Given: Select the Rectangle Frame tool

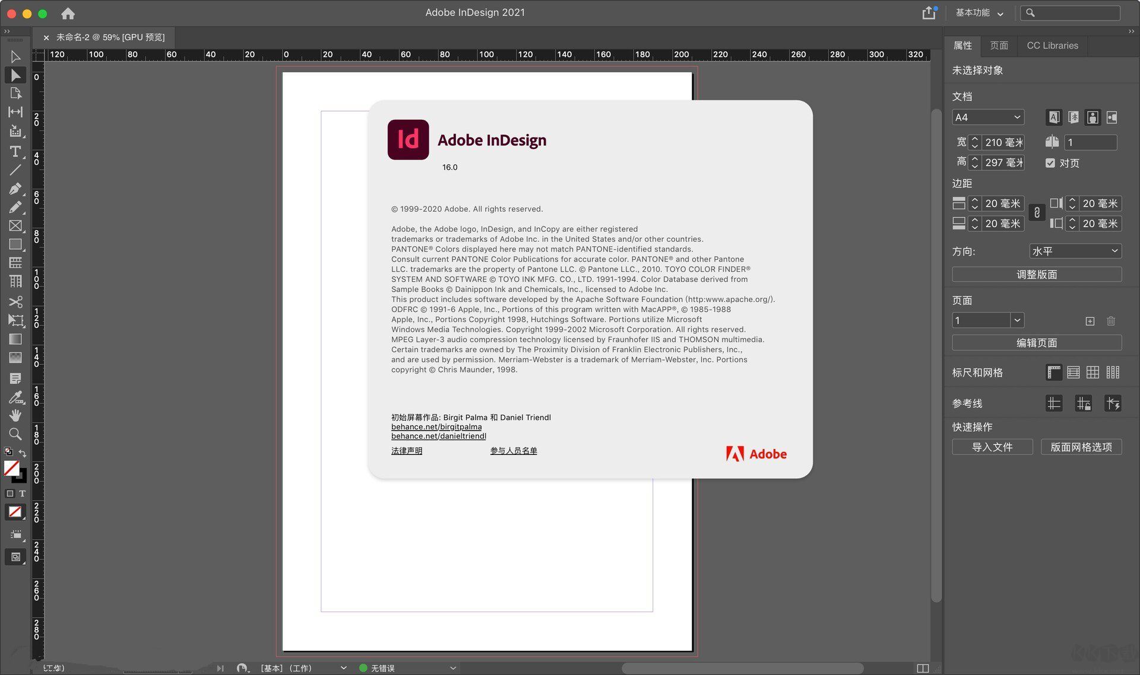Looking at the screenshot, I should click(15, 226).
